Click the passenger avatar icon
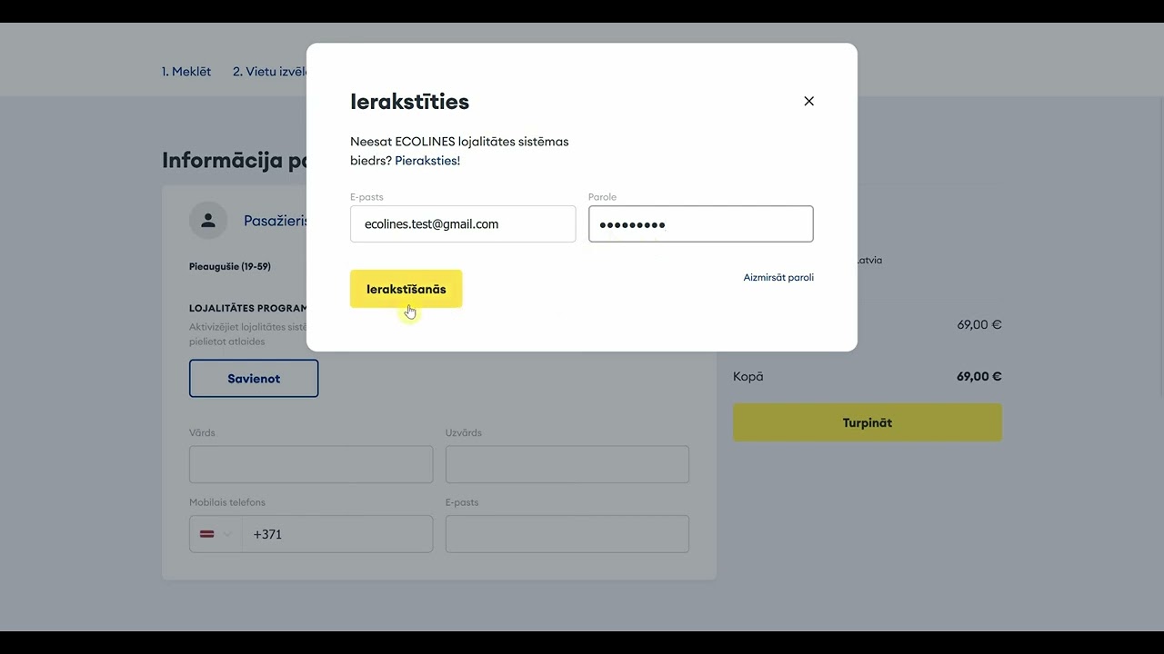This screenshot has height=654, width=1164. coord(208,220)
